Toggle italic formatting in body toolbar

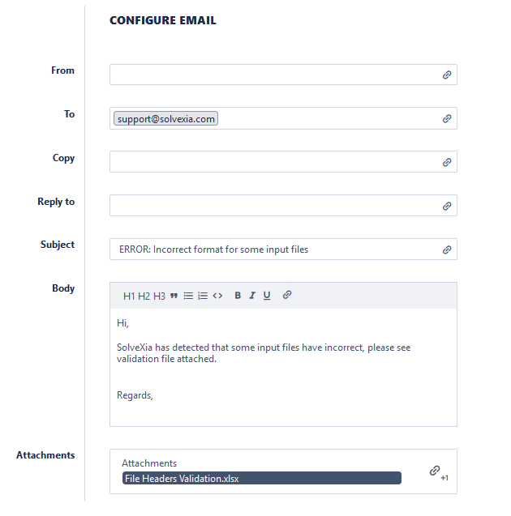[x=252, y=296]
